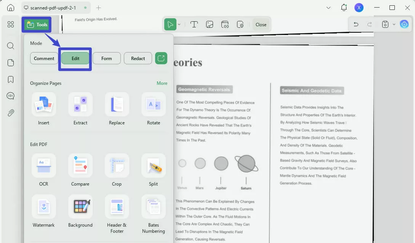The height and width of the screenshot is (243, 415).
Task: Click the More link in Organize Pages
Action: tap(162, 83)
